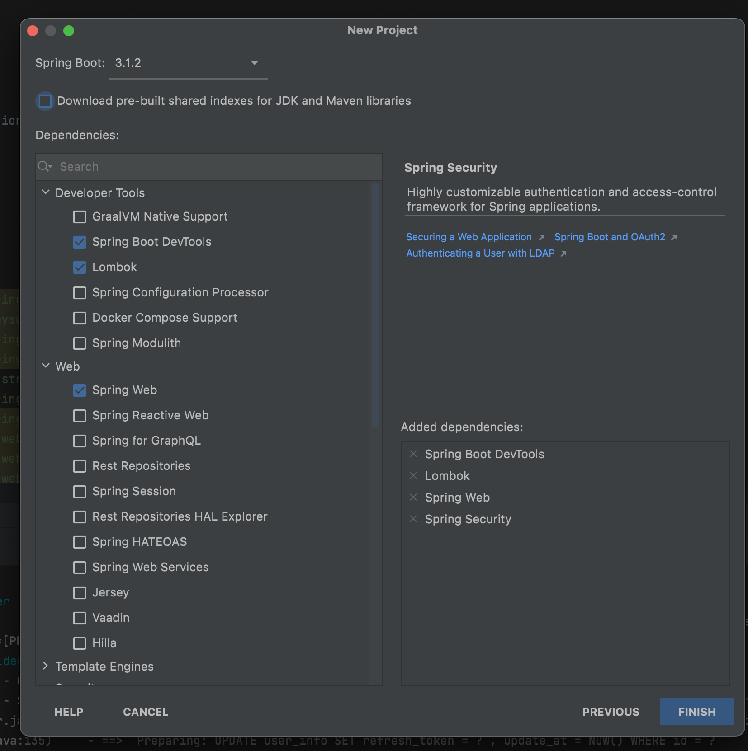Go back with the Previous button
748x751 pixels.
tap(611, 712)
